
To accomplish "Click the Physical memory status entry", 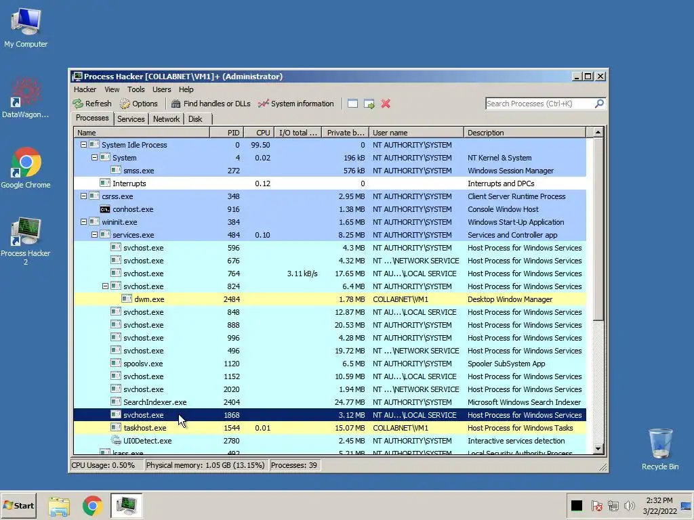I will click(x=205, y=465).
